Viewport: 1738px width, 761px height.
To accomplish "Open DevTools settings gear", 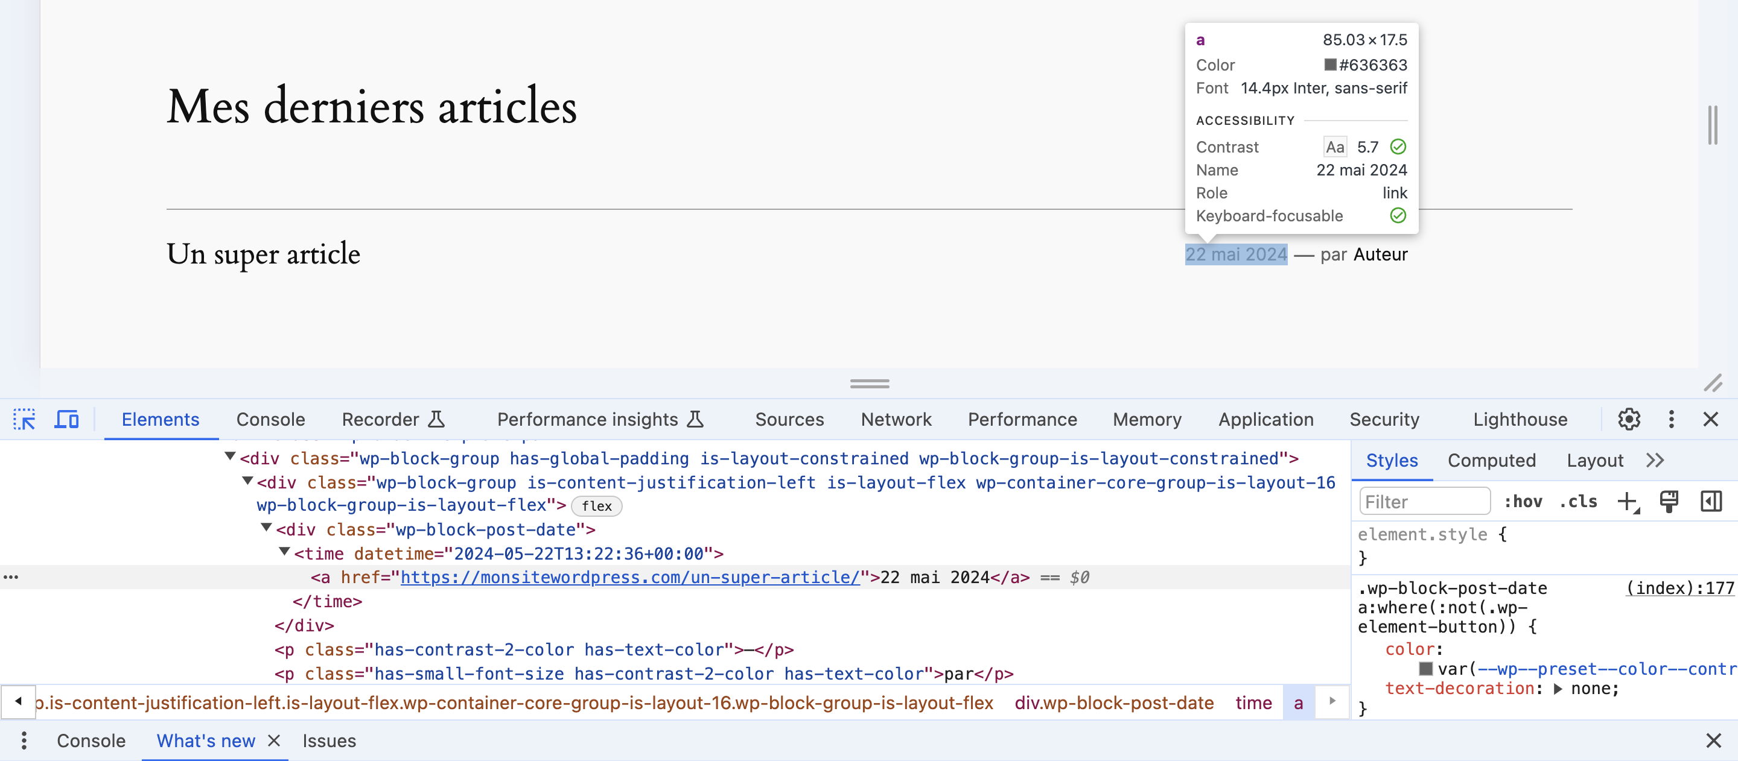I will point(1629,419).
